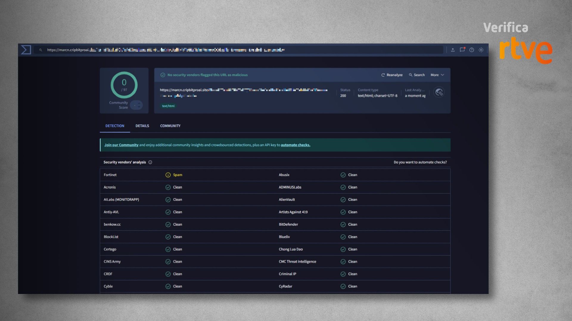Click the URL search input field

point(238,50)
